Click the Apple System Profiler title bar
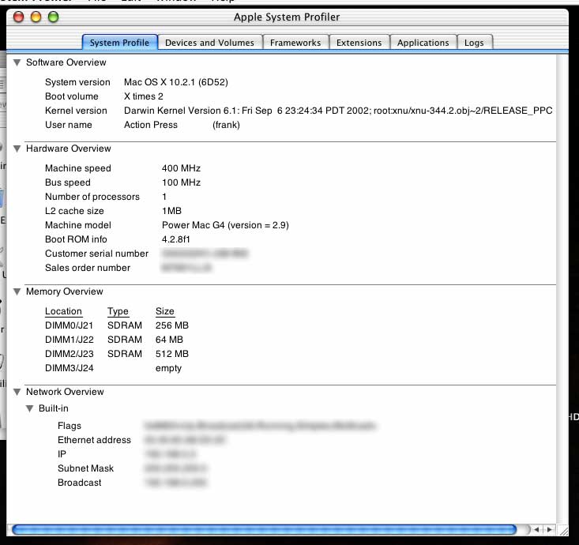Image resolution: width=579 pixels, height=545 pixels. [287, 17]
